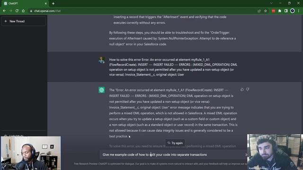The height and width of the screenshot is (170, 303).
Task: Open the browser home page icon
Action: (x=23, y=11)
